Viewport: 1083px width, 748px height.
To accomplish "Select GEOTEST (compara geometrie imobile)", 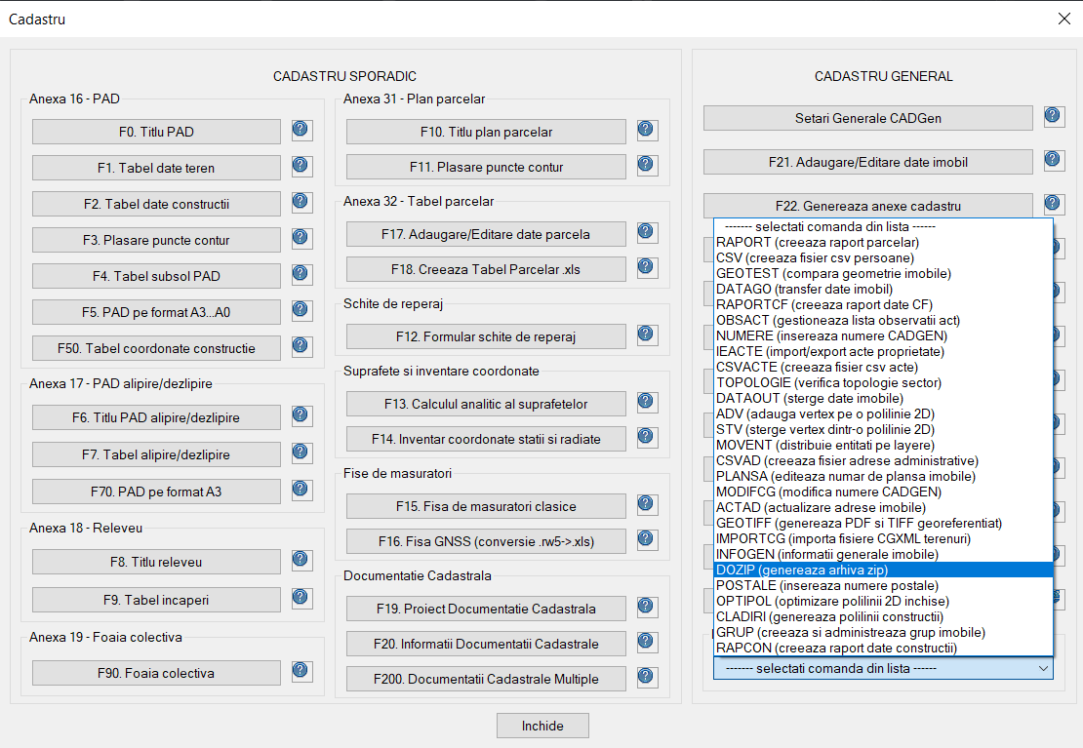I will click(883, 273).
